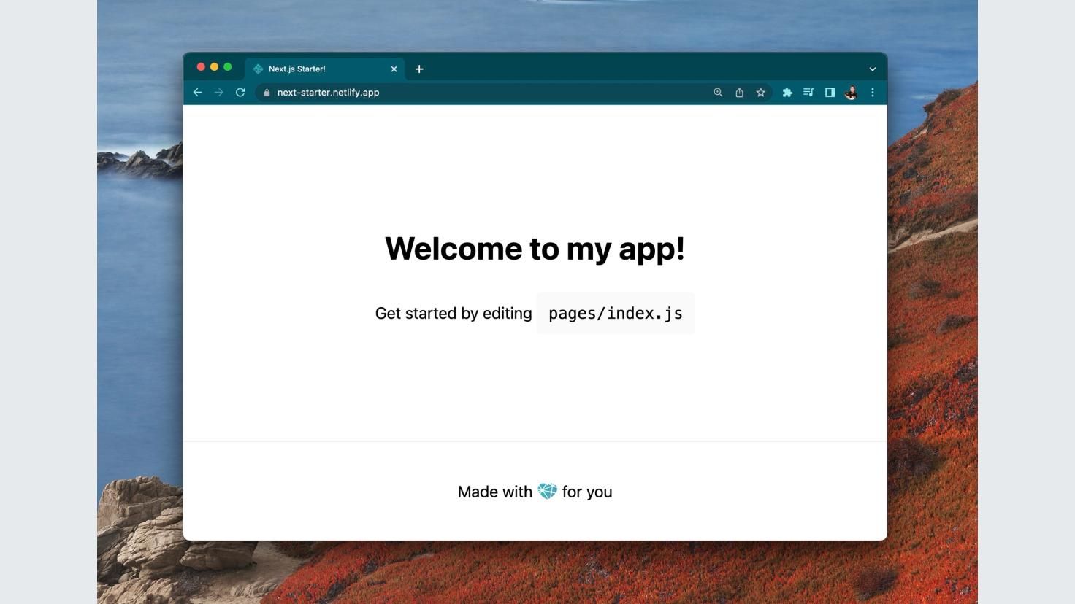This screenshot has width=1075, height=604.
Task: Open the media controls icon
Action: click(808, 93)
